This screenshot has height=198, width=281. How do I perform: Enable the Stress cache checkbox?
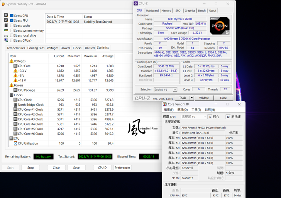point(12,25)
